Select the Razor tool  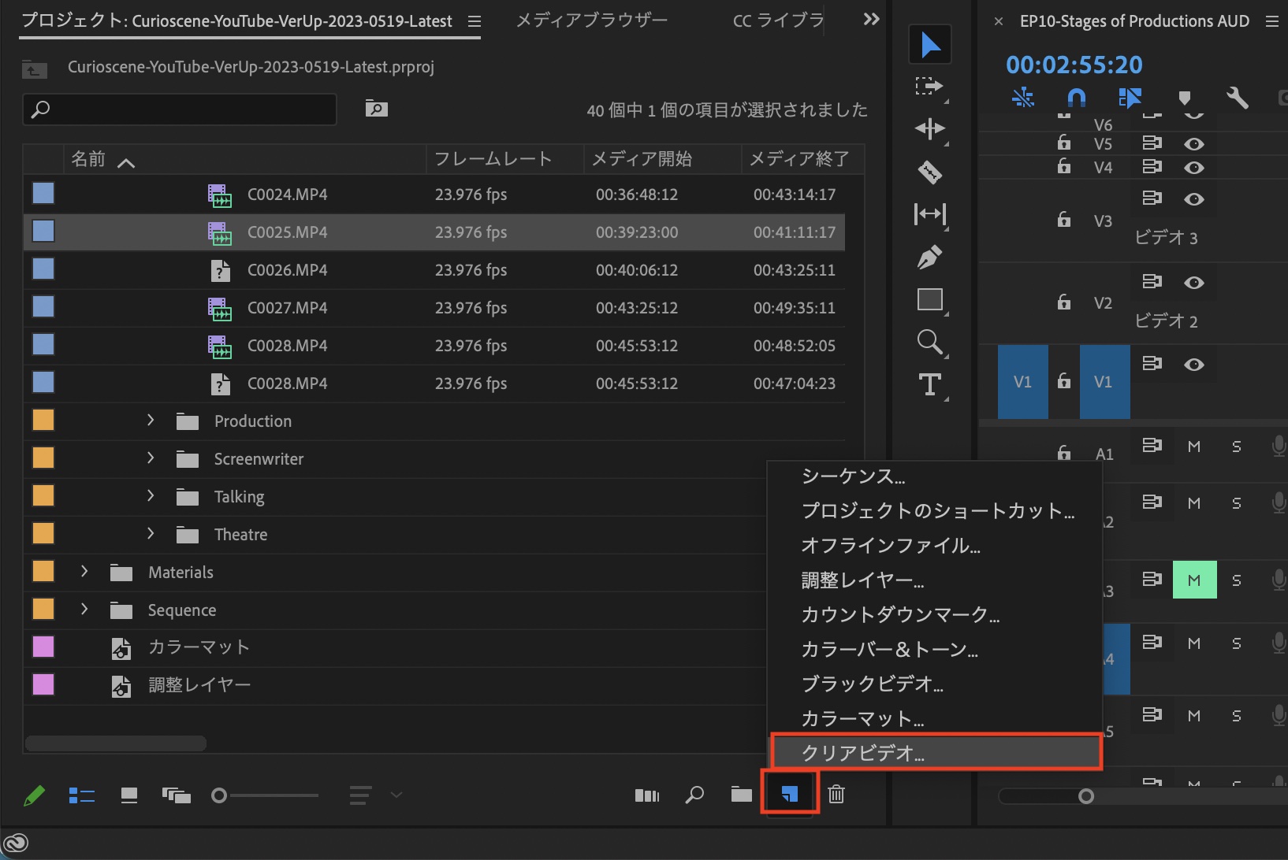pyautogui.click(x=930, y=172)
